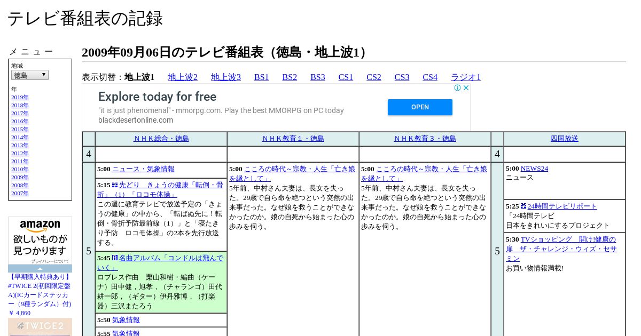Image resolution: width=641 pixels, height=336 pixels.
Task: Click the プライバシーについて ad text
Action: click(x=50, y=261)
